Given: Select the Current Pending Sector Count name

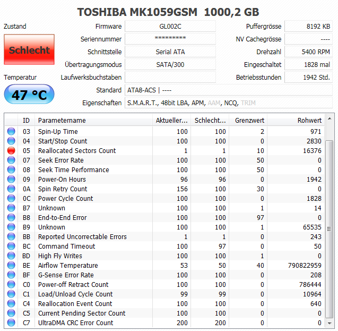Looking at the screenshot, I should [x=82, y=313].
